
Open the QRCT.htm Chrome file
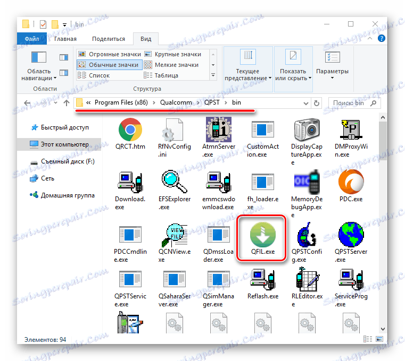coord(130,130)
